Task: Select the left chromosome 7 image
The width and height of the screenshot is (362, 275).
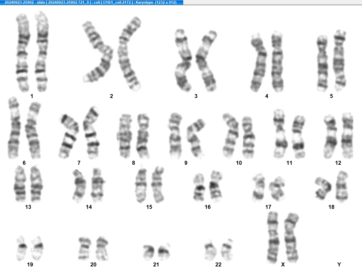Action: 68,136
